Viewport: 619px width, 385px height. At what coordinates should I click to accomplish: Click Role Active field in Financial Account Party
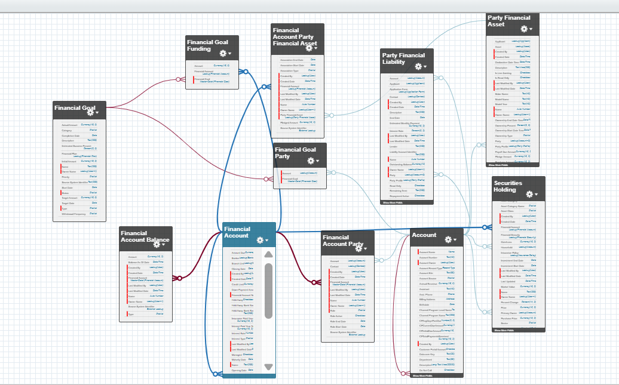click(348, 316)
